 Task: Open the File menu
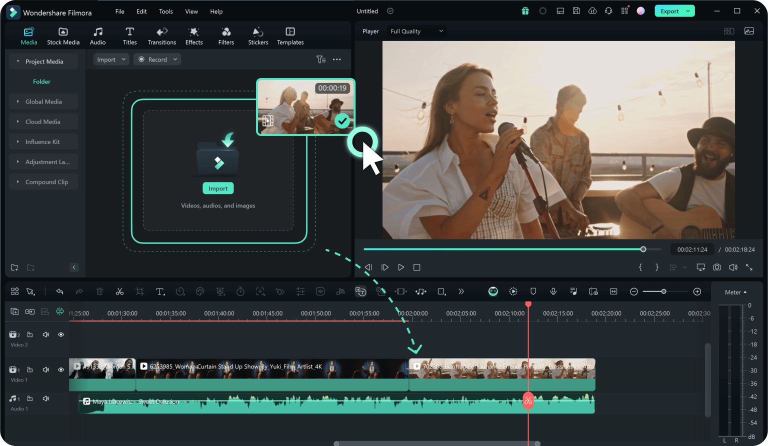pyautogui.click(x=120, y=11)
